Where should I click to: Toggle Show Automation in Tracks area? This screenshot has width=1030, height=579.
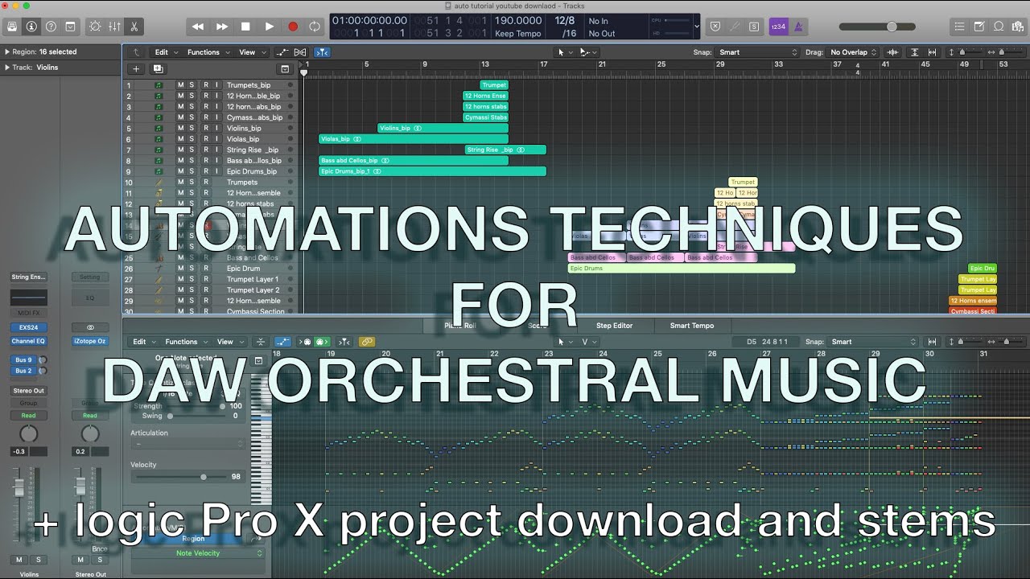tap(282, 52)
